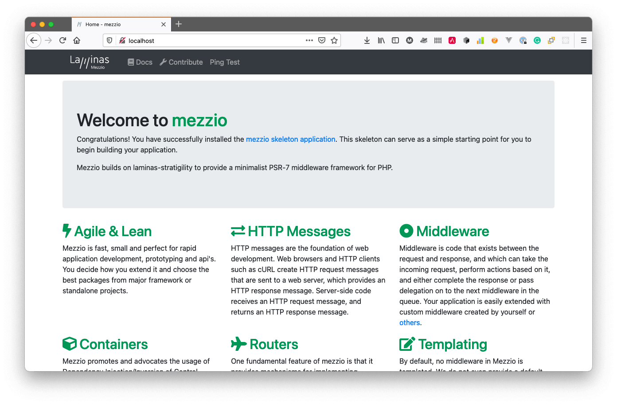Open a new browser tab
617x404 pixels.
tap(179, 24)
